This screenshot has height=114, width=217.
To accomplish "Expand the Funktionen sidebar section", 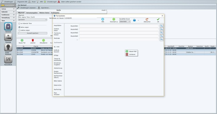I will click(x=8, y=15).
